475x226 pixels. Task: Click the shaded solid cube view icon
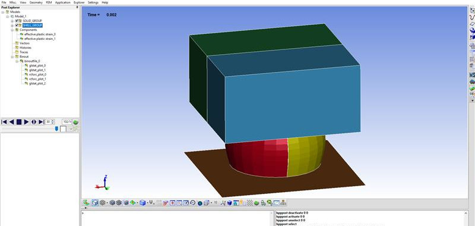click(x=142, y=203)
